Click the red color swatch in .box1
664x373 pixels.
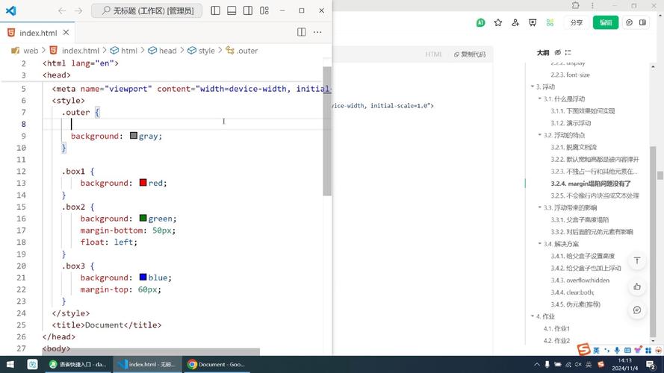(x=143, y=183)
